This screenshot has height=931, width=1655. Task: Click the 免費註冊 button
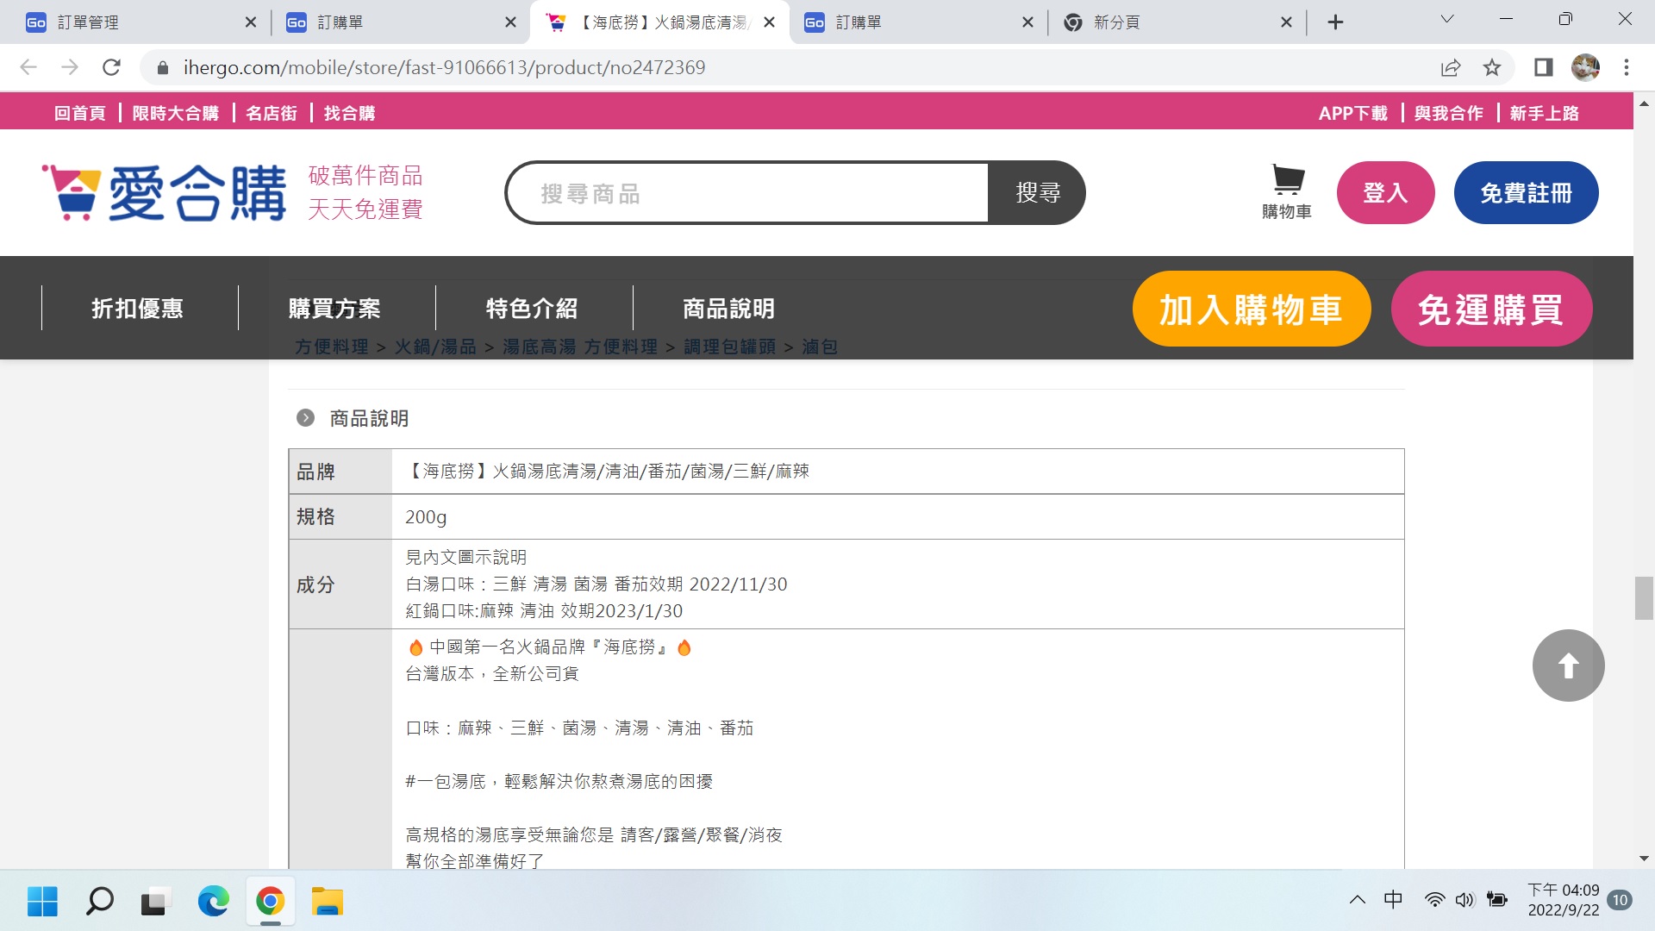[x=1526, y=192]
